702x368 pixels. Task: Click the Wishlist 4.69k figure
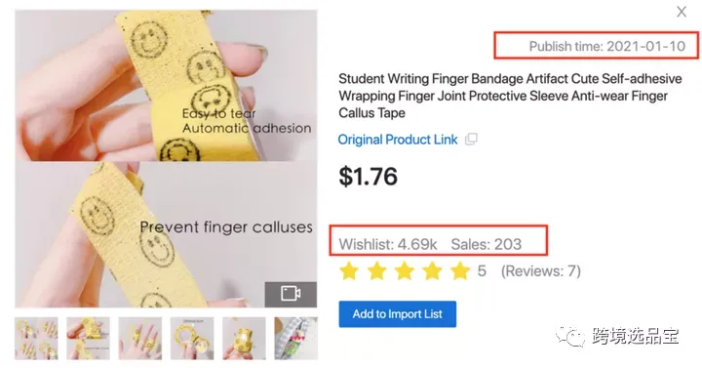[388, 244]
